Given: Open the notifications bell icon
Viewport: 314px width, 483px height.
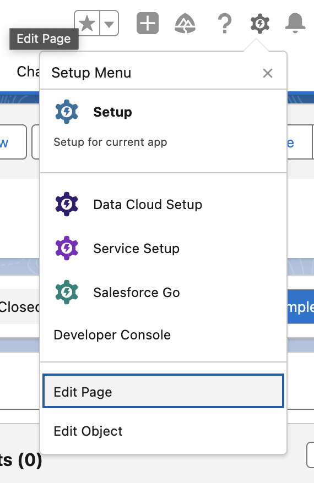Looking at the screenshot, I should tap(295, 23).
